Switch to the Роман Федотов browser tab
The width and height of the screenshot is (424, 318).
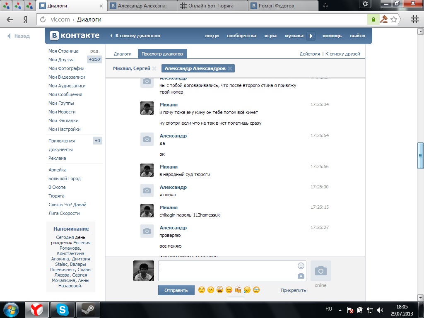(283, 6)
